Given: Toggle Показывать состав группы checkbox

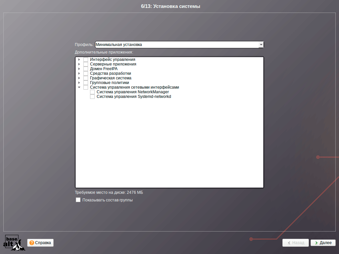Looking at the screenshot, I should click(x=78, y=200).
